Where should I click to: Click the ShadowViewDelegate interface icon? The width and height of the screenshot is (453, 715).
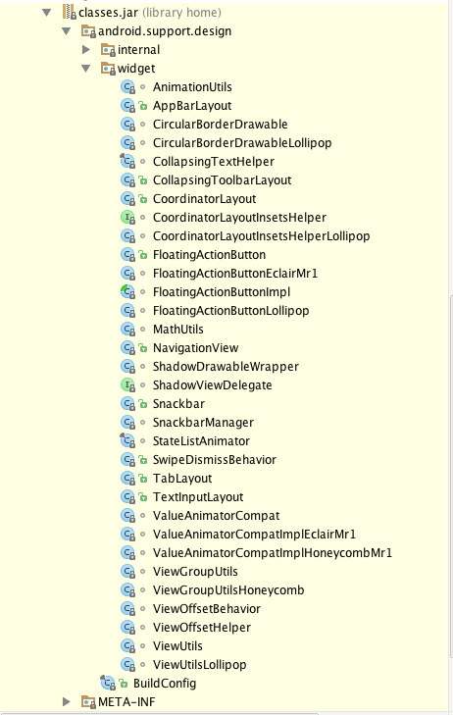click(x=128, y=385)
